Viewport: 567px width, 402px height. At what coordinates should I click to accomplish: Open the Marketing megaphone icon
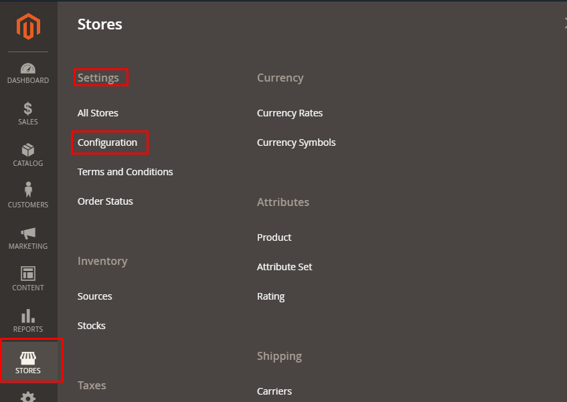[x=28, y=233]
